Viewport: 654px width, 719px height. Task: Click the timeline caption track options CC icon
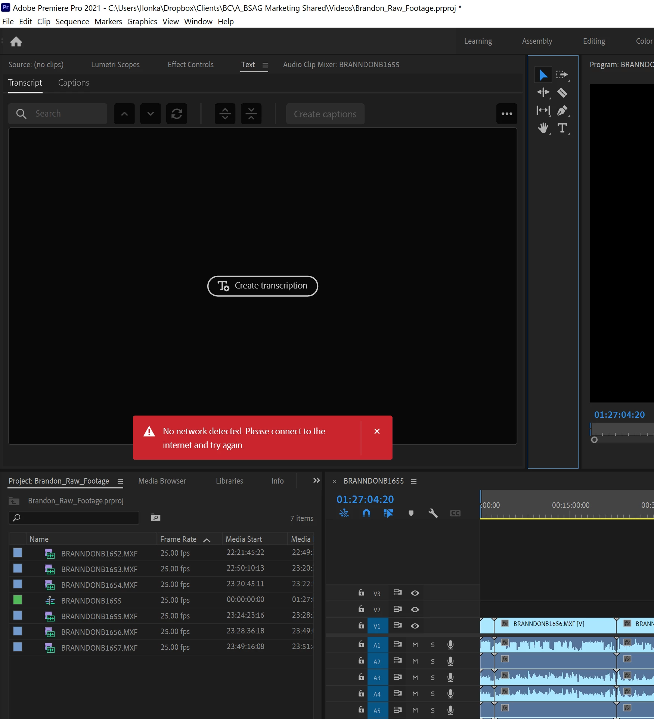click(x=455, y=513)
